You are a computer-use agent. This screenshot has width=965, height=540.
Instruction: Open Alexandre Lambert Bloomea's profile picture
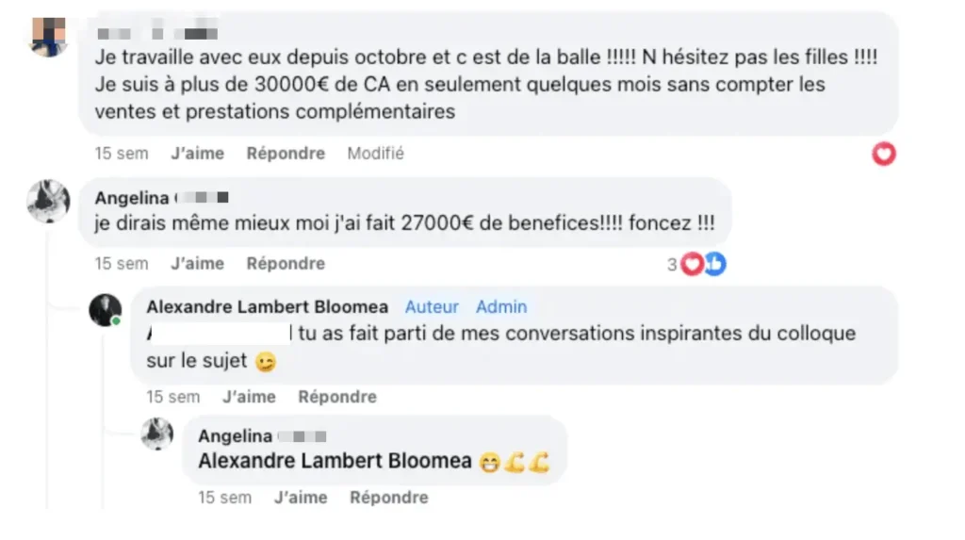coord(105,310)
